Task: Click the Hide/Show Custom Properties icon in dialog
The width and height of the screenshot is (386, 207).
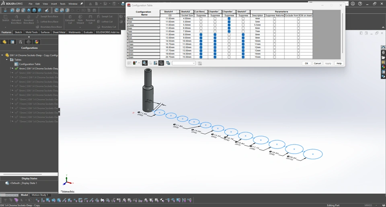Action: pos(156,63)
